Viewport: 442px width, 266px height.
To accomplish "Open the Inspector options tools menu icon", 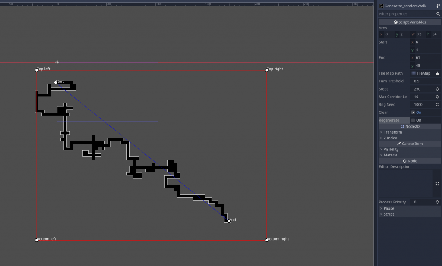I will (439, 6).
